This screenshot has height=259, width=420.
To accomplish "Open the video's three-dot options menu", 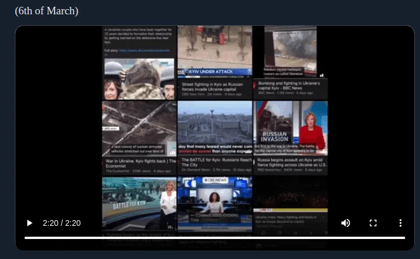I will point(401,223).
